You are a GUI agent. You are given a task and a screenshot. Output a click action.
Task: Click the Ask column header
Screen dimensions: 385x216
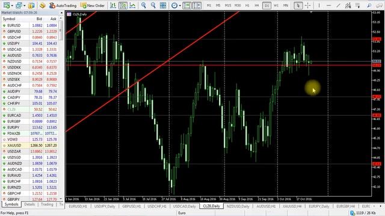54,19
